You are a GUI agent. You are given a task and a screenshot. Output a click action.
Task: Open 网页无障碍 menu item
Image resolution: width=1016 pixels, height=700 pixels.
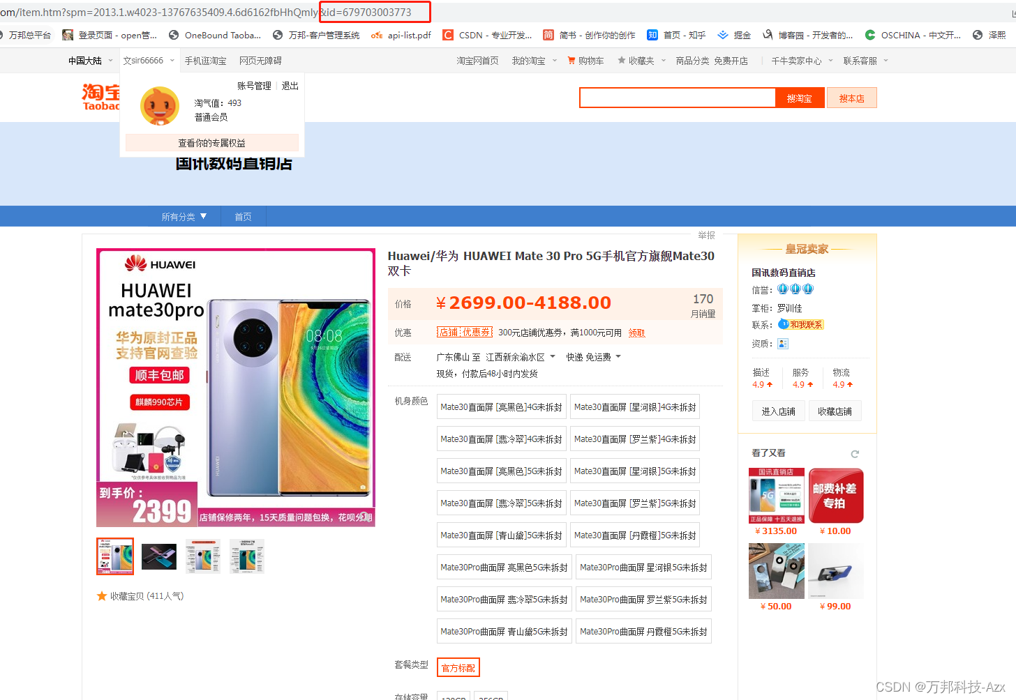click(x=260, y=61)
